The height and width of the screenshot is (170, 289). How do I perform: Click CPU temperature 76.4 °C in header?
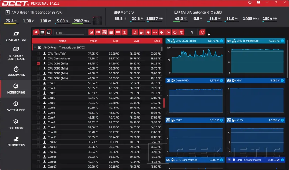11,21
